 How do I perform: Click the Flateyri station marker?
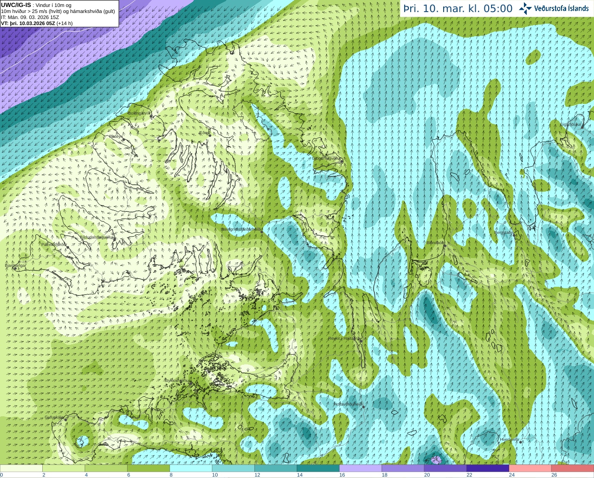(x=124, y=140)
